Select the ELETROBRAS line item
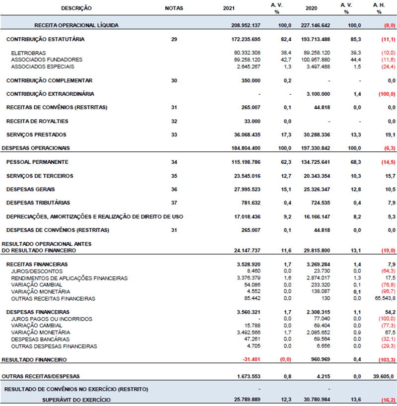The width and height of the screenshot is (397, 406). click(28, 53)
